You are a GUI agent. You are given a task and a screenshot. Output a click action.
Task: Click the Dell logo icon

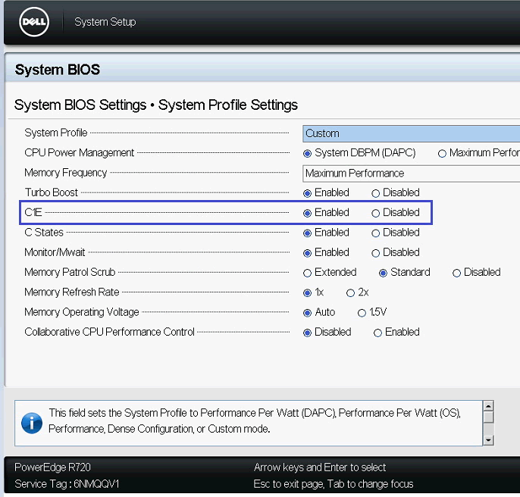pos(34,22)
